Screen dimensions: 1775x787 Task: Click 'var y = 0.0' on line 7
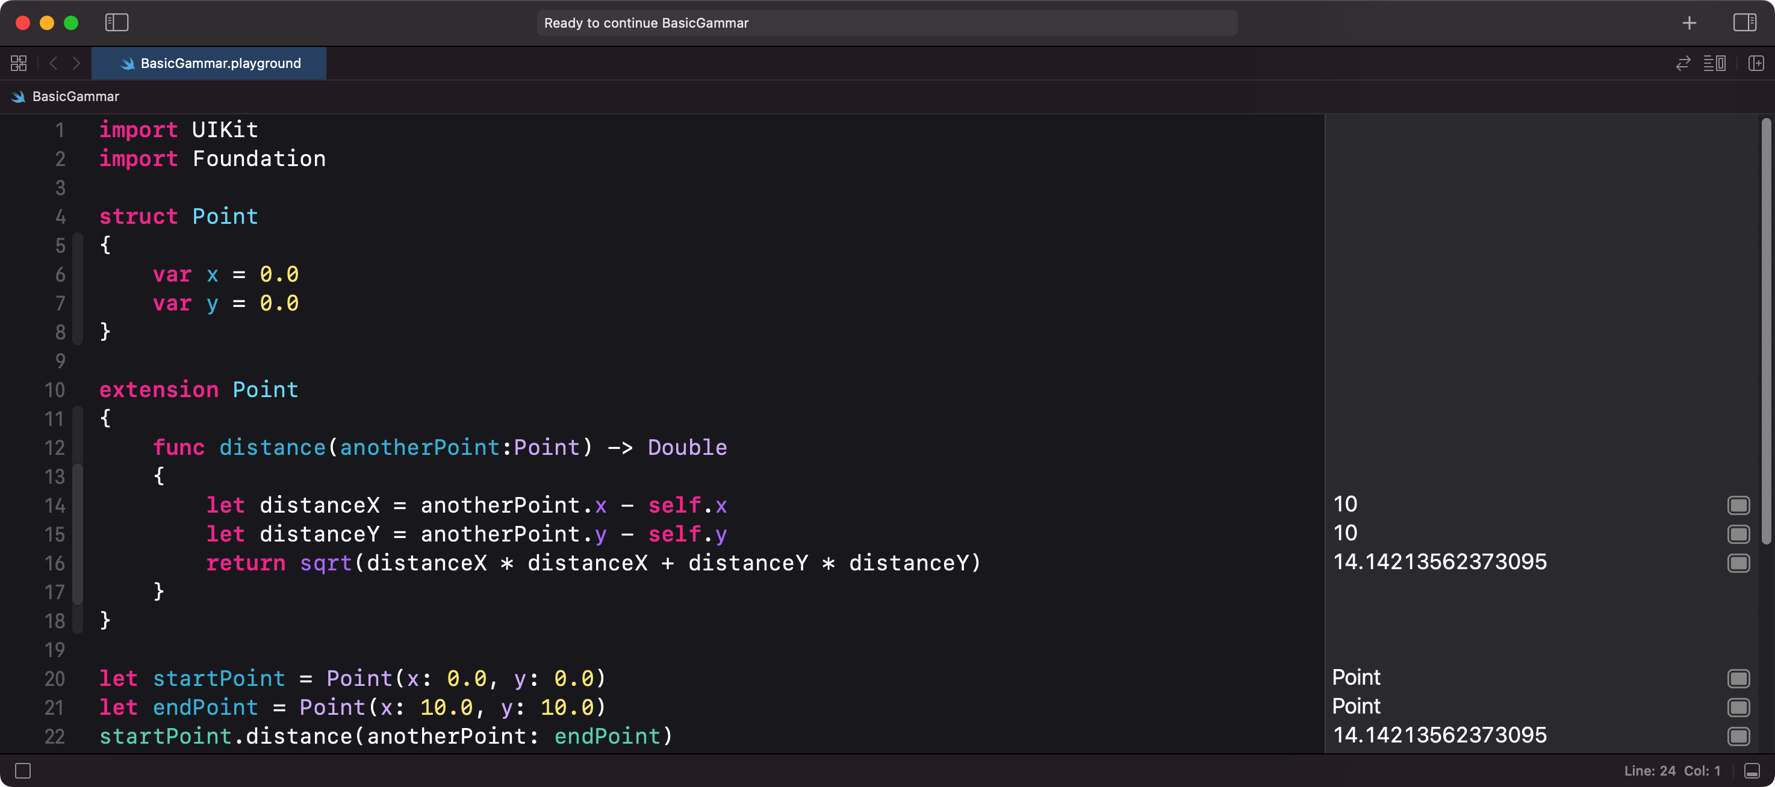pyautogui.click(x=225, y=303)
